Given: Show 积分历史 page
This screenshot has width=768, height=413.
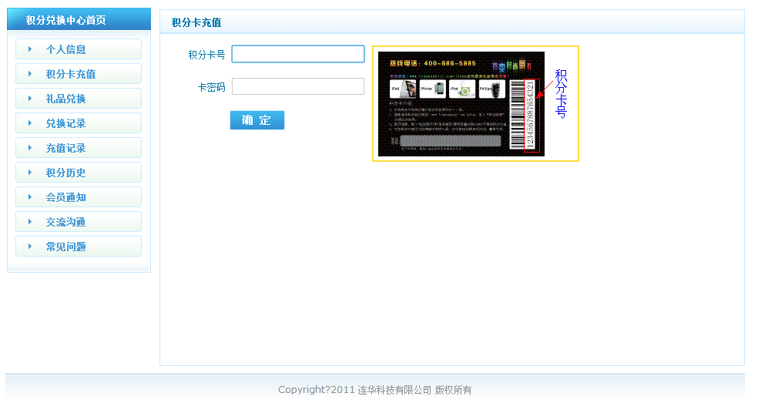Looking at the screenshot, I should click(x=79, y=173).
